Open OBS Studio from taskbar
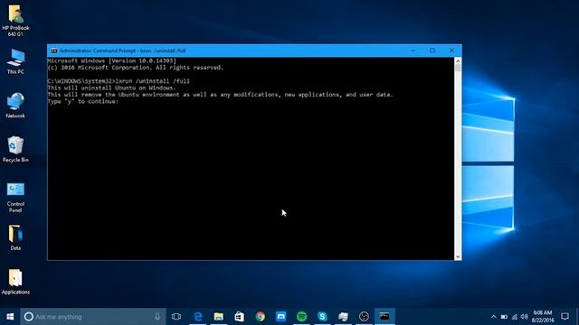579x325 pixels. pyautogui.click(x=364, y=317)
